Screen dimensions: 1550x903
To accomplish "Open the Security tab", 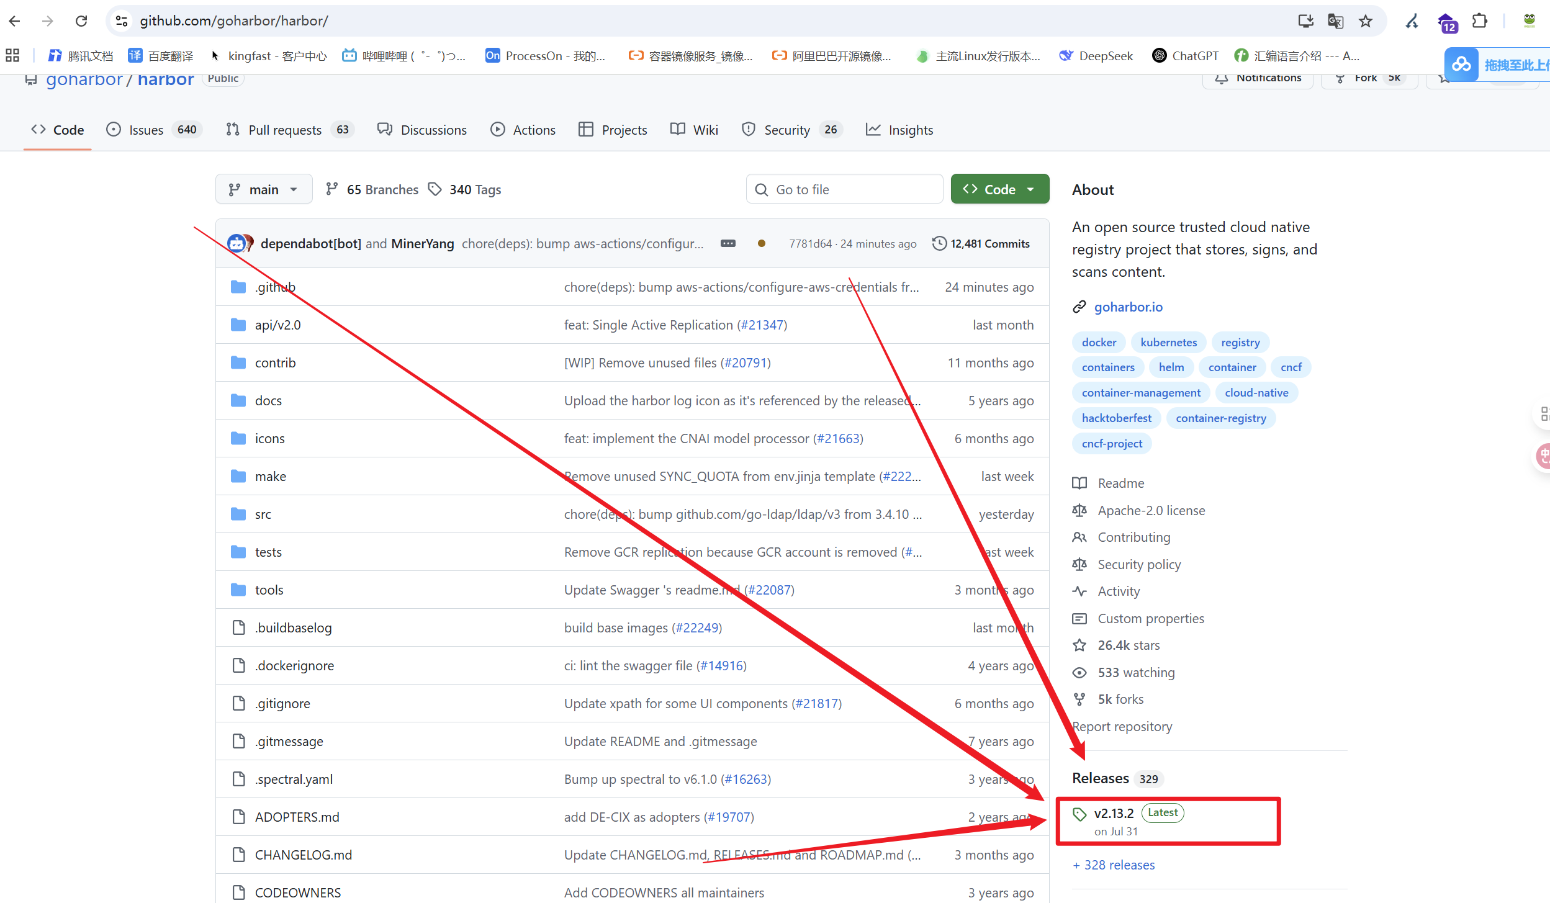I will (x=792, y=130).
